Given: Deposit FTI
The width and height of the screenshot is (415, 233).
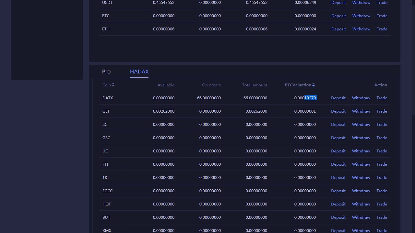Looking at the screenshot, I should (x=338, y=164).
